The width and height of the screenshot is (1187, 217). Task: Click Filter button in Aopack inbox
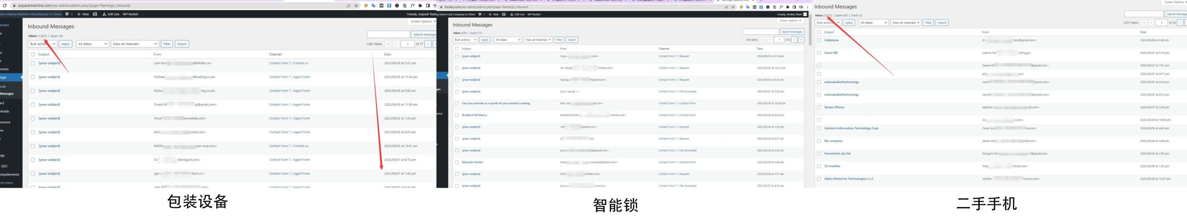coord(167,44)
